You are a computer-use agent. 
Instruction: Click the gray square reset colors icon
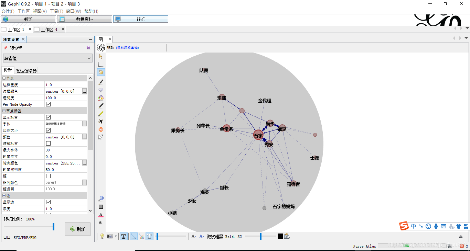point(101,207)
